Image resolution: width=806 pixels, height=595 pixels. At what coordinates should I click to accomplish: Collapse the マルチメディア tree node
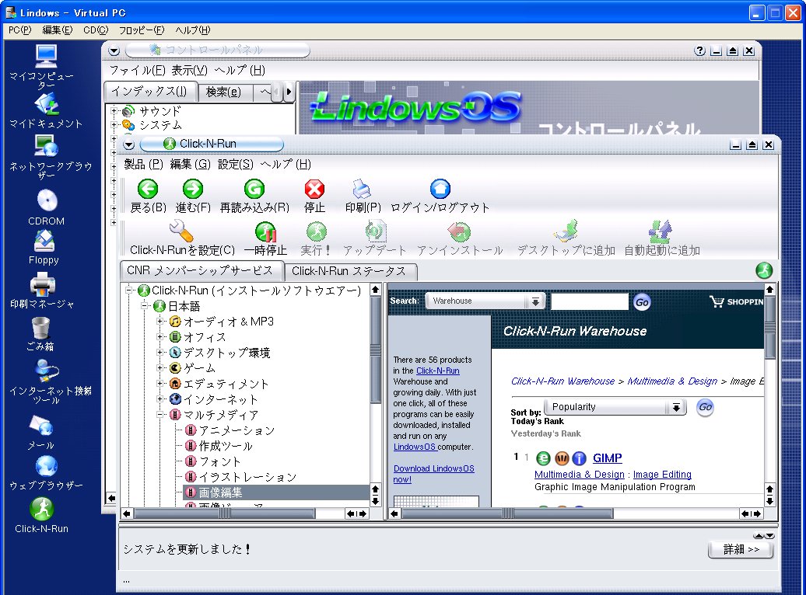pos(159,414)
